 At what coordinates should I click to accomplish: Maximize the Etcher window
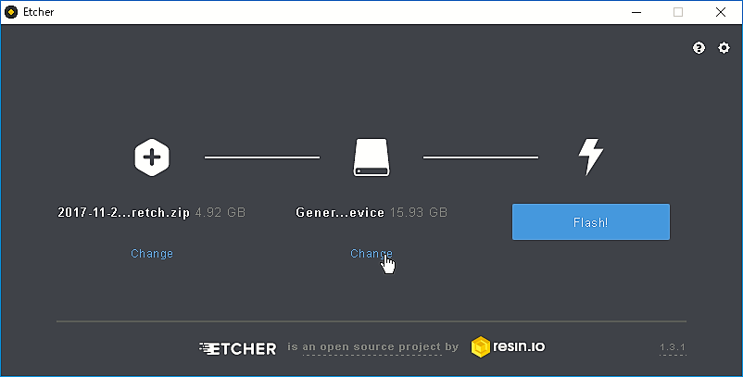678,12
